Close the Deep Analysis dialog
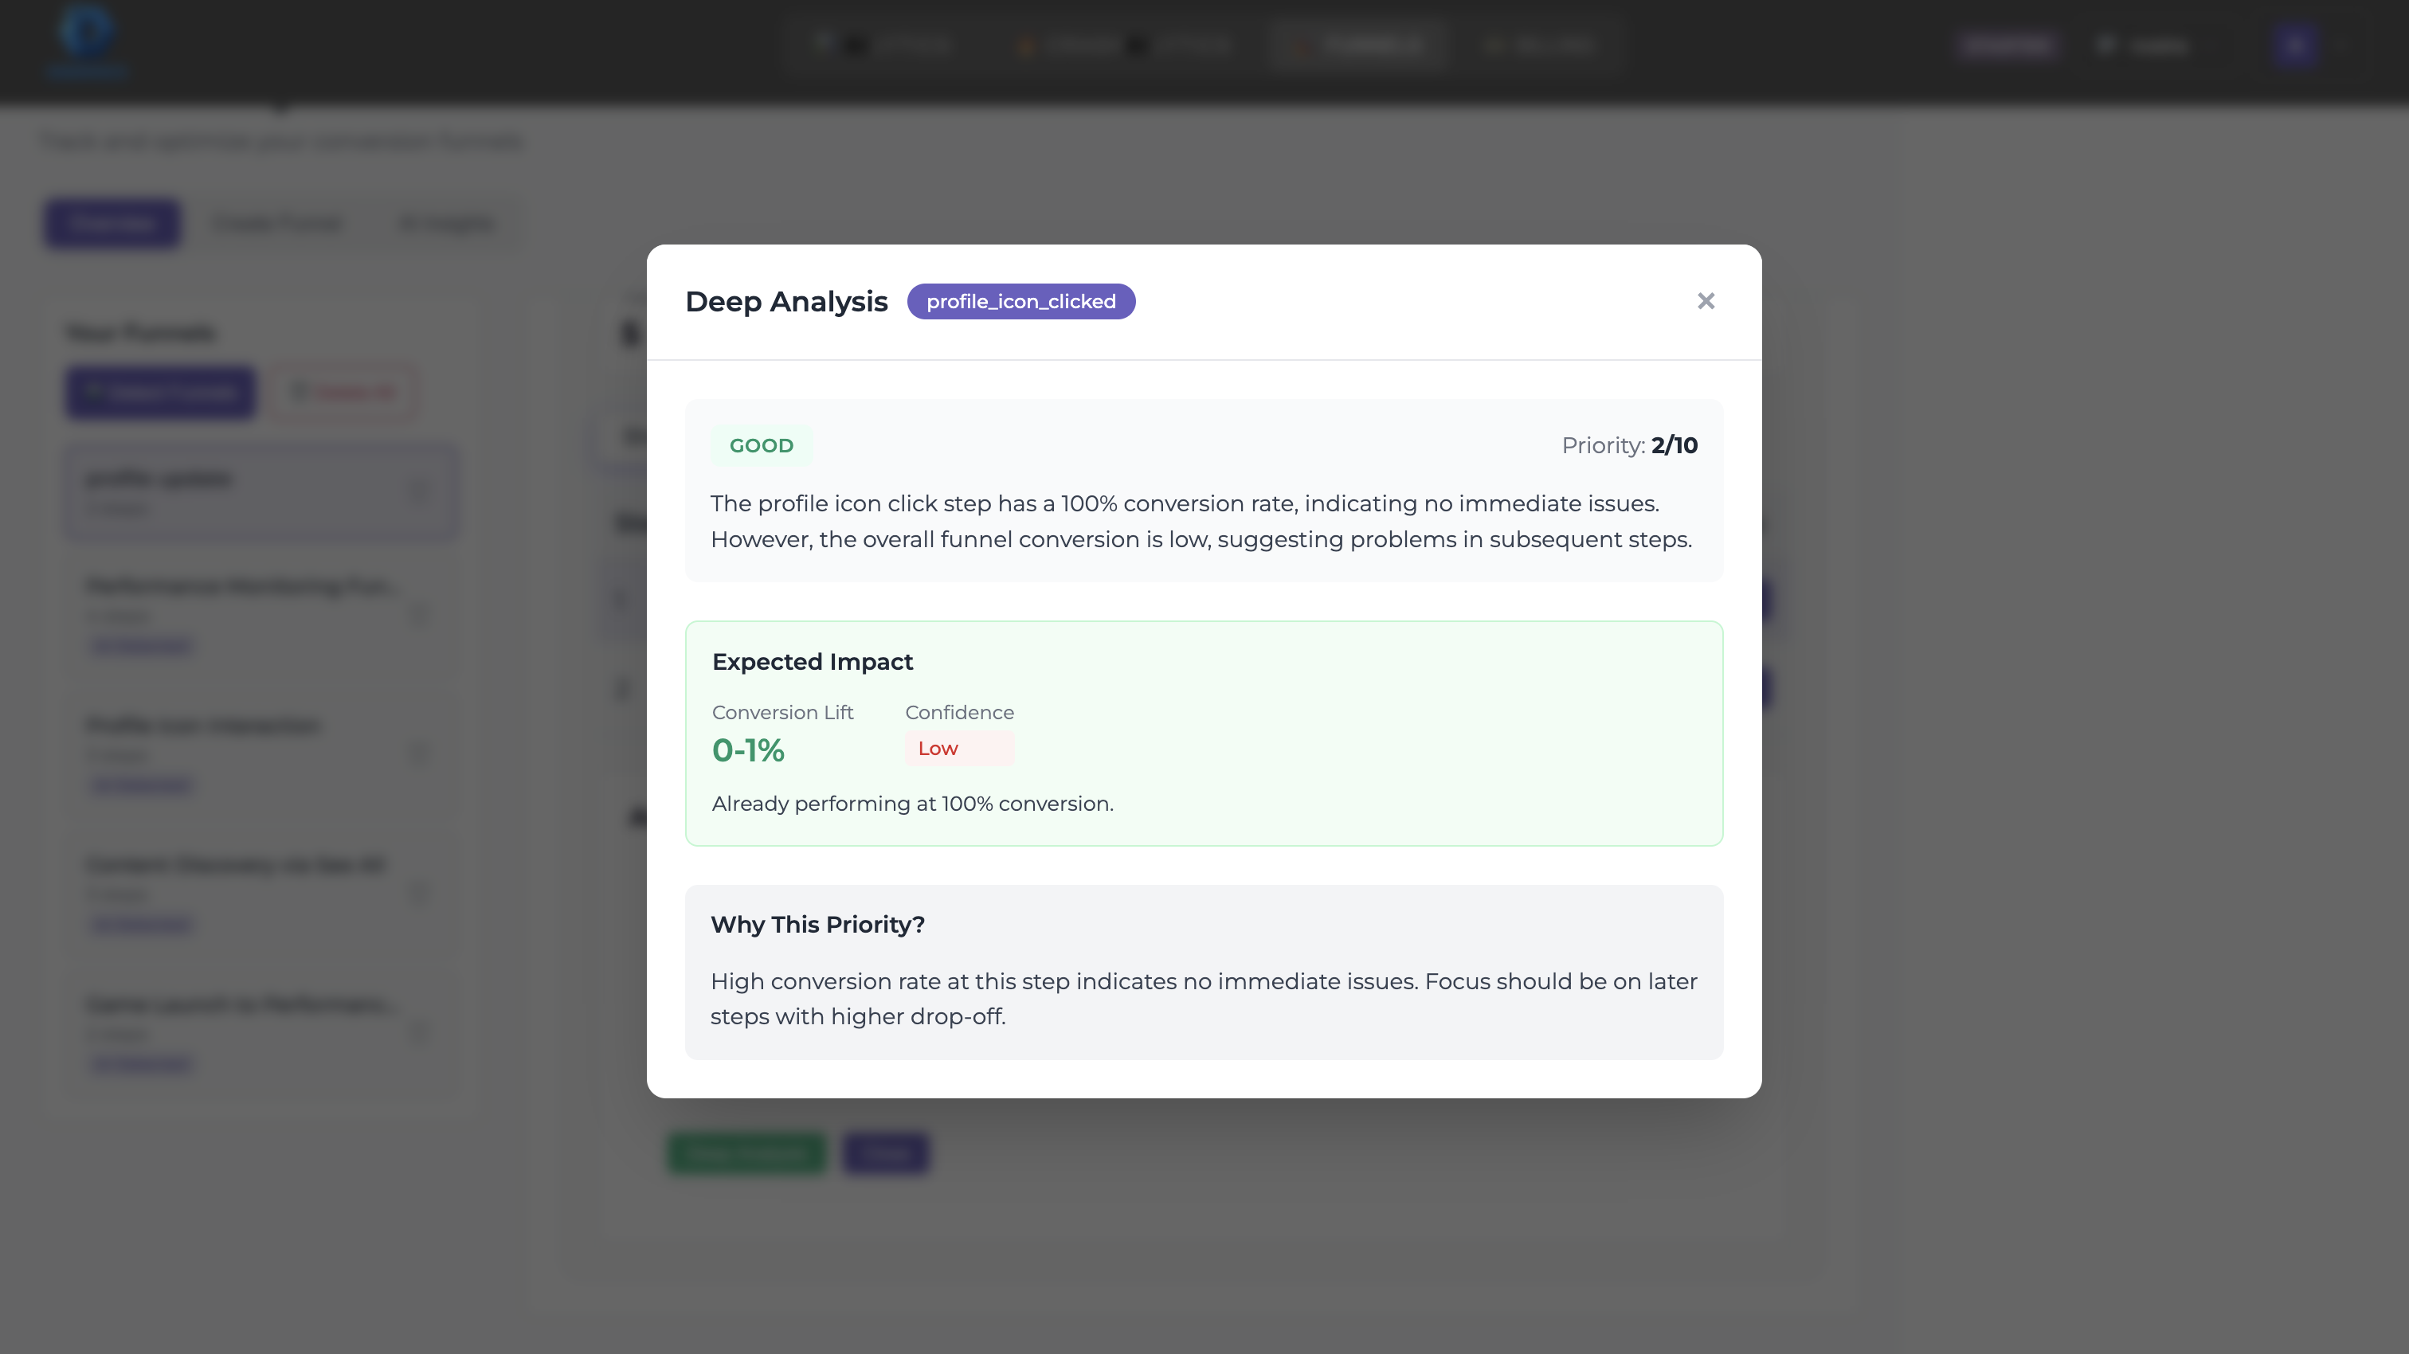The height and width of the screenshot is (1354, 2409). tap(1706, 300)
